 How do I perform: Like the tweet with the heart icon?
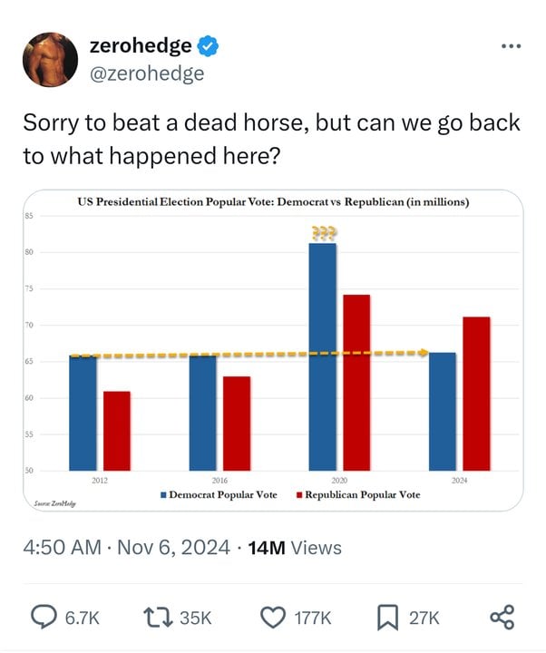click(x=273, y=618)
